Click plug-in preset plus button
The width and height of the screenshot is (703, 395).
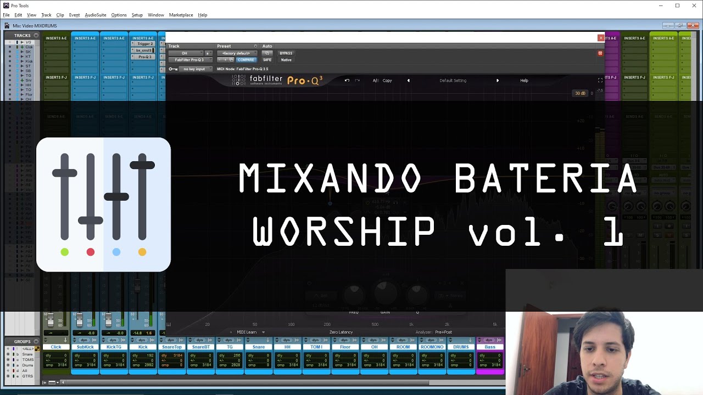(226, 60)
